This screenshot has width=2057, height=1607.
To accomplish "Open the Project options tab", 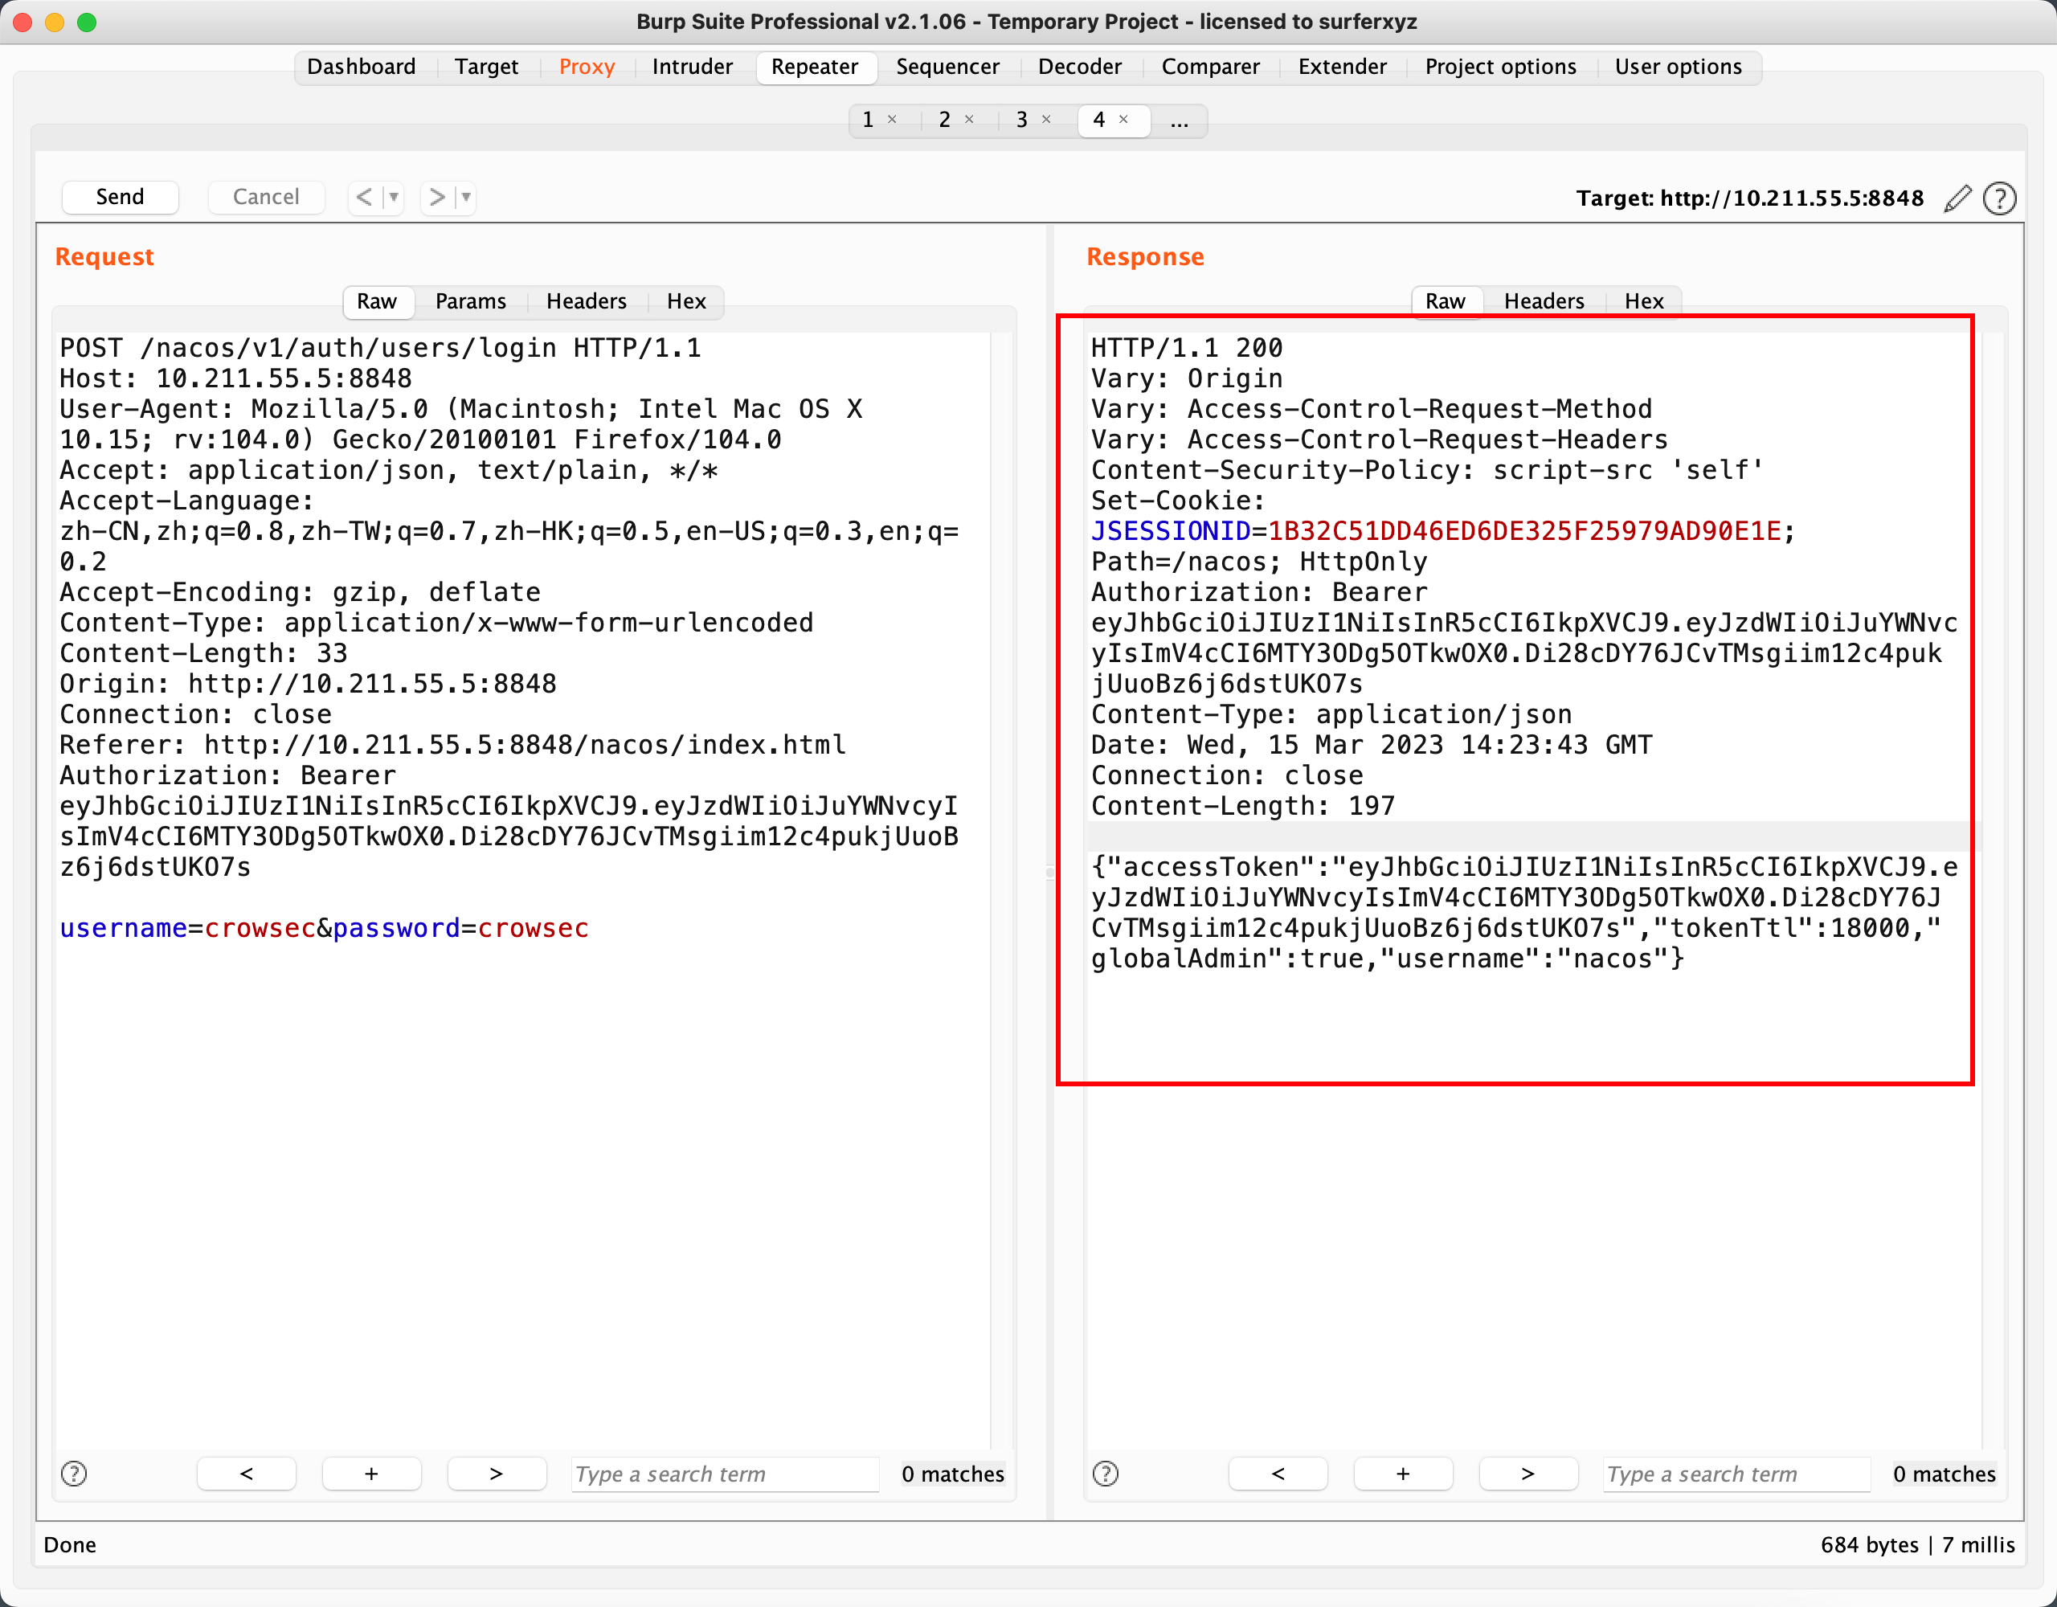I will click(x=1500, y=67).
